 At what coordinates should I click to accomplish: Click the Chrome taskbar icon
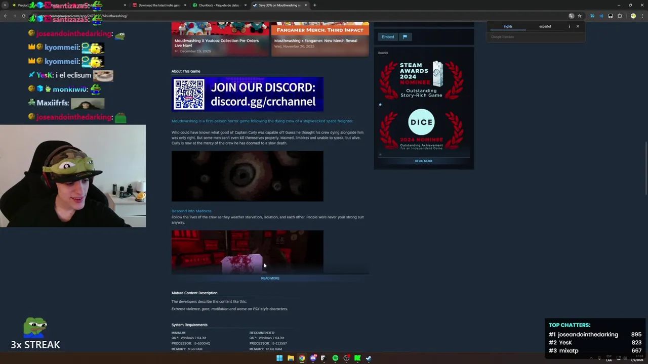[302, 358]
